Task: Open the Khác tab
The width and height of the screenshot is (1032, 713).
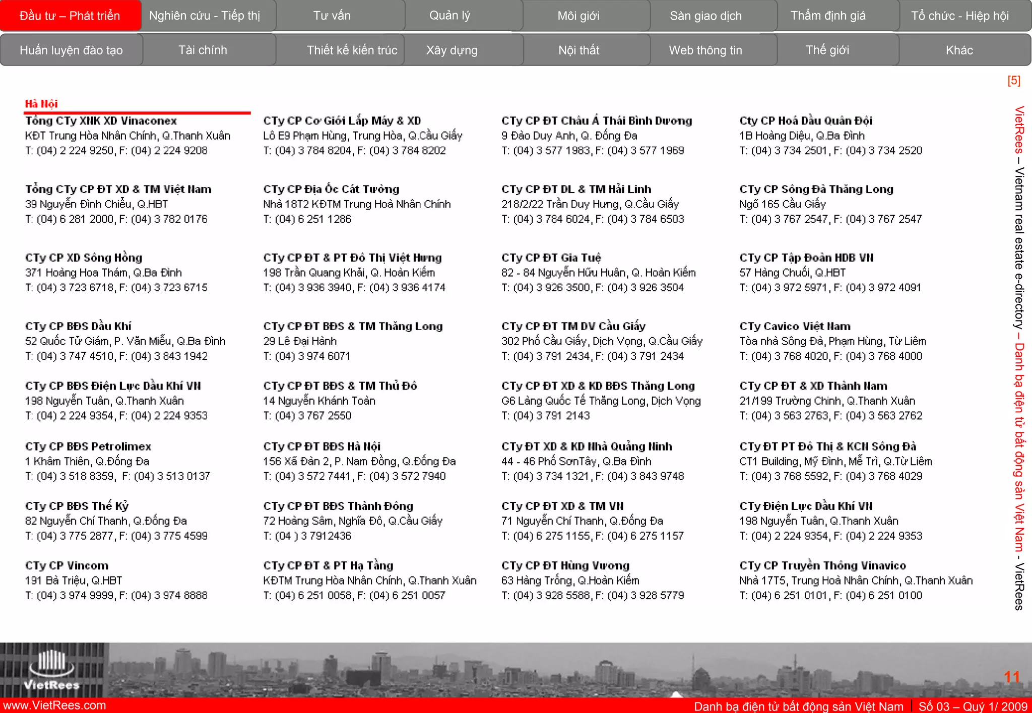Action: pyautogui.click(x=965, y=50)
